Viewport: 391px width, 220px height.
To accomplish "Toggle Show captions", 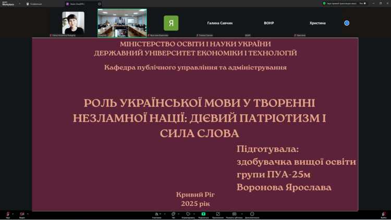I will coord(234,214).
